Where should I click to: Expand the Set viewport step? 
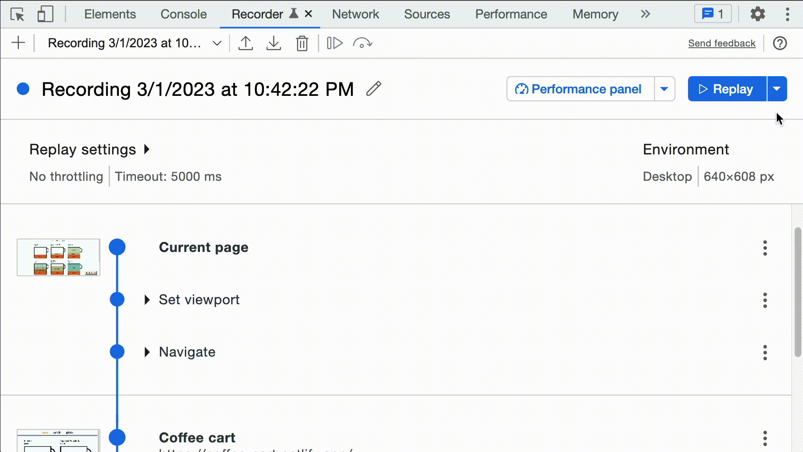pyautogui.click(x=147, y=299)
